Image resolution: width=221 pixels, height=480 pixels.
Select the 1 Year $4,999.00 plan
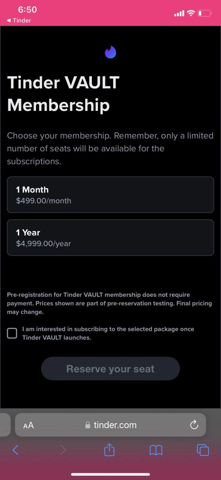tap(110, 237)
